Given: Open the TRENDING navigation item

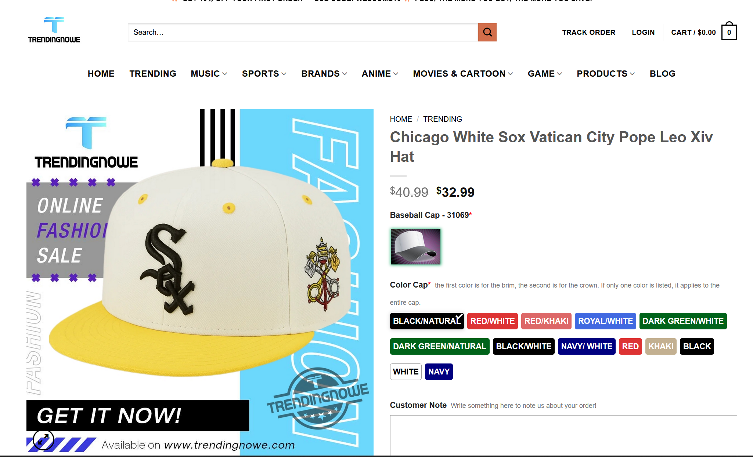Looking at the screenshot, I should coord(152,74).
